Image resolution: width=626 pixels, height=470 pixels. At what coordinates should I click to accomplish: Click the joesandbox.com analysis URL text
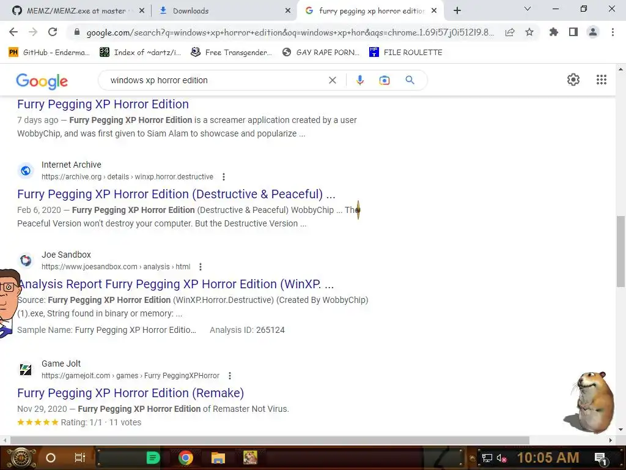(x=116, y=267)
